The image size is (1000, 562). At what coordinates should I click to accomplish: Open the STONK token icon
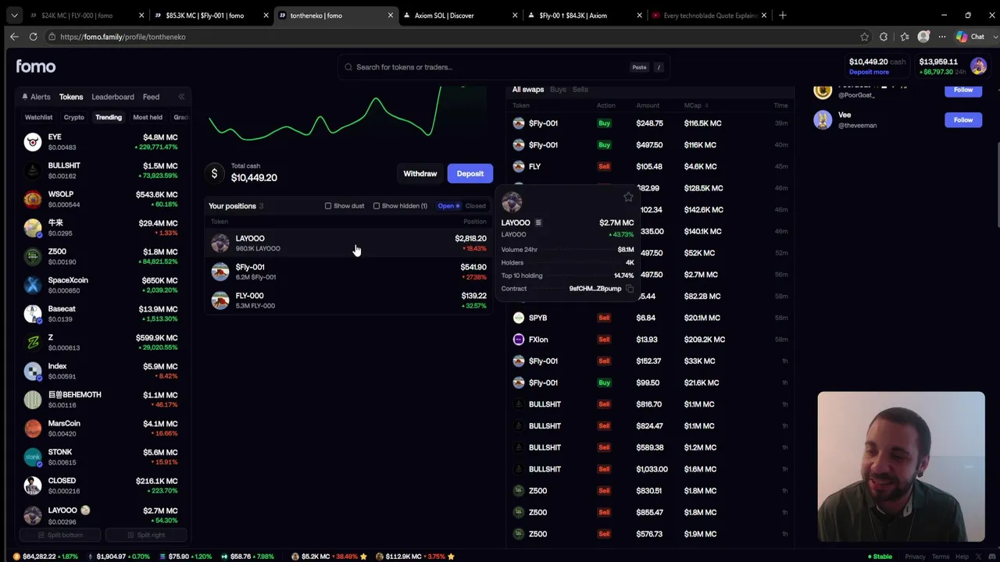point(32,457)
